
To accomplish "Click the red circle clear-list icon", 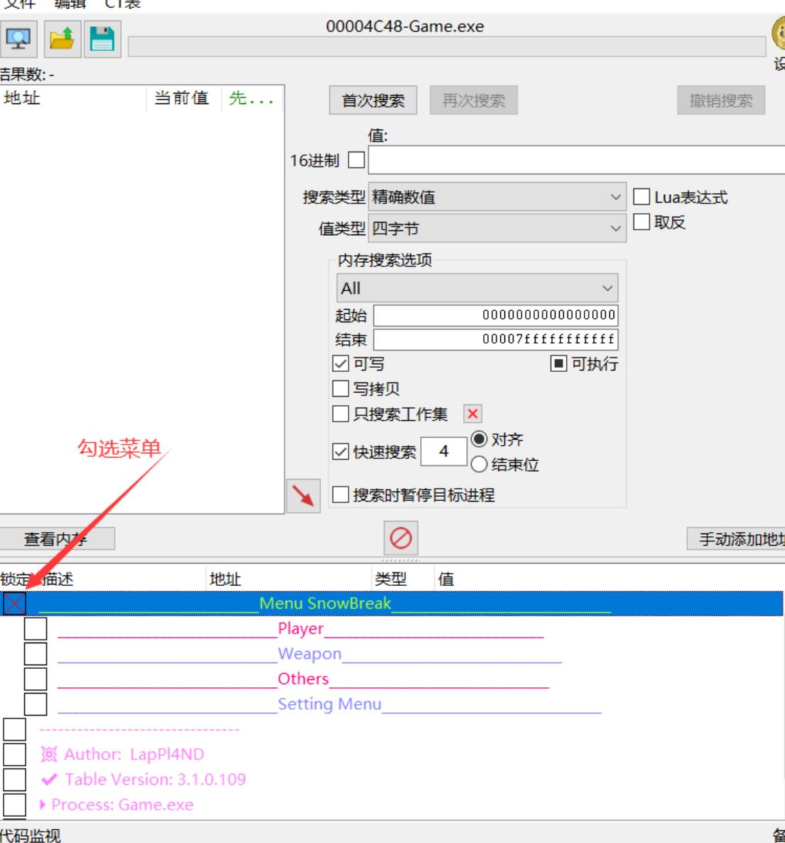I will click(x=400, y=538).
